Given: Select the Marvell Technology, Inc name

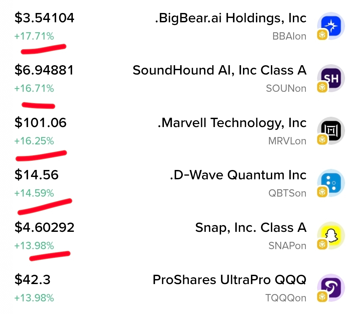Looking at the screenshot, I should click(232, 123).
